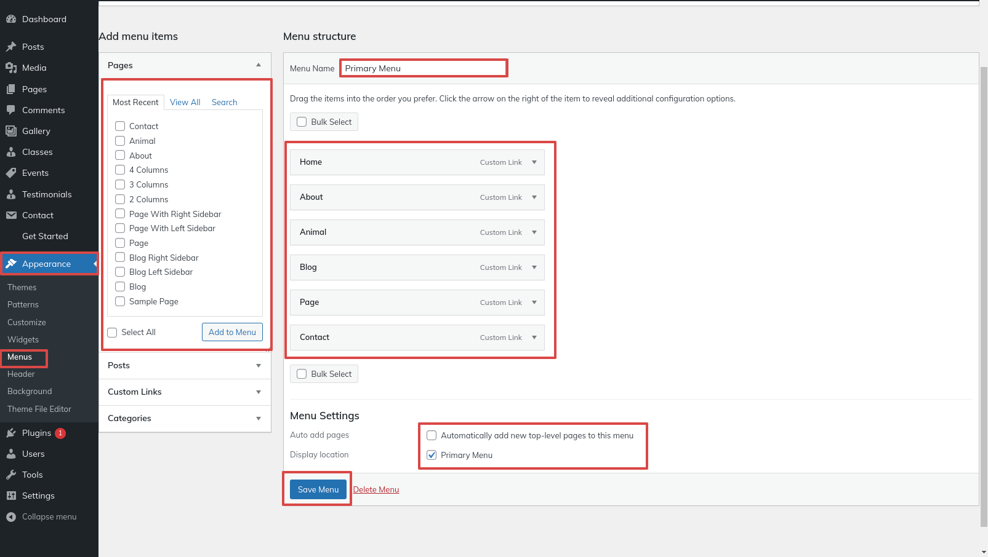Image resolution: width=988 pixels, height=557 pixels.
Task: Open the Header submenu link
Action: coord(21,374)
